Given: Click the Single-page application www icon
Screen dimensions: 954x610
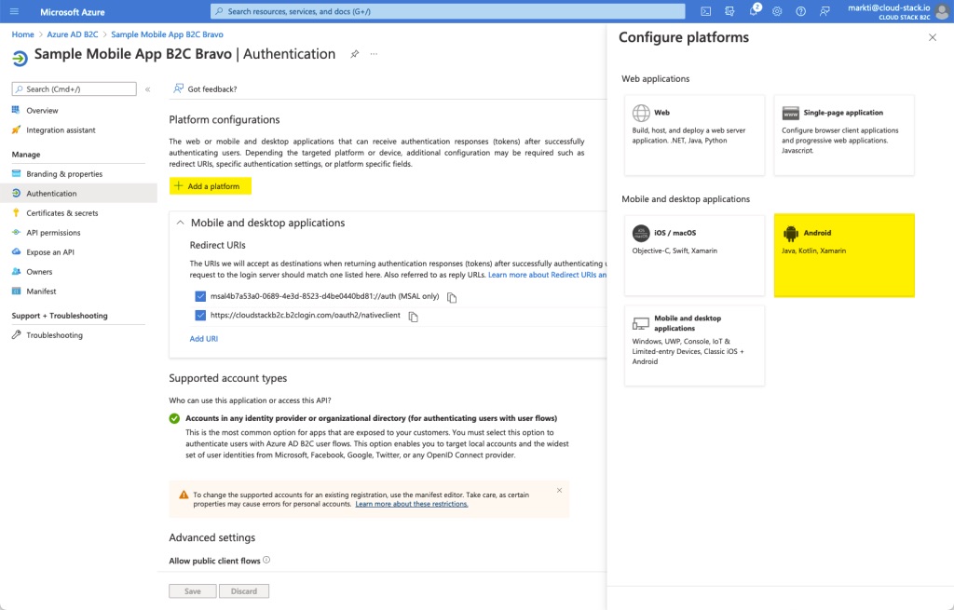Looking at the screenshot, I should (x=790, y=113).
